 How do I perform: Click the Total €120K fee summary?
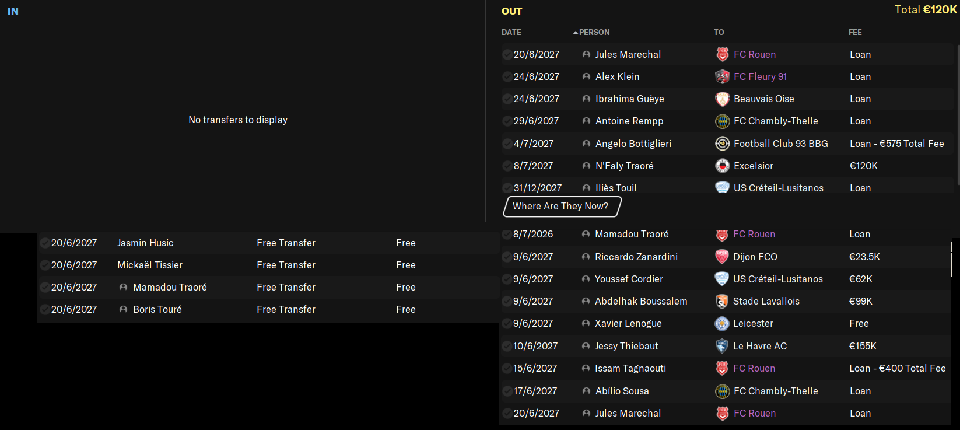pos(926,10)
